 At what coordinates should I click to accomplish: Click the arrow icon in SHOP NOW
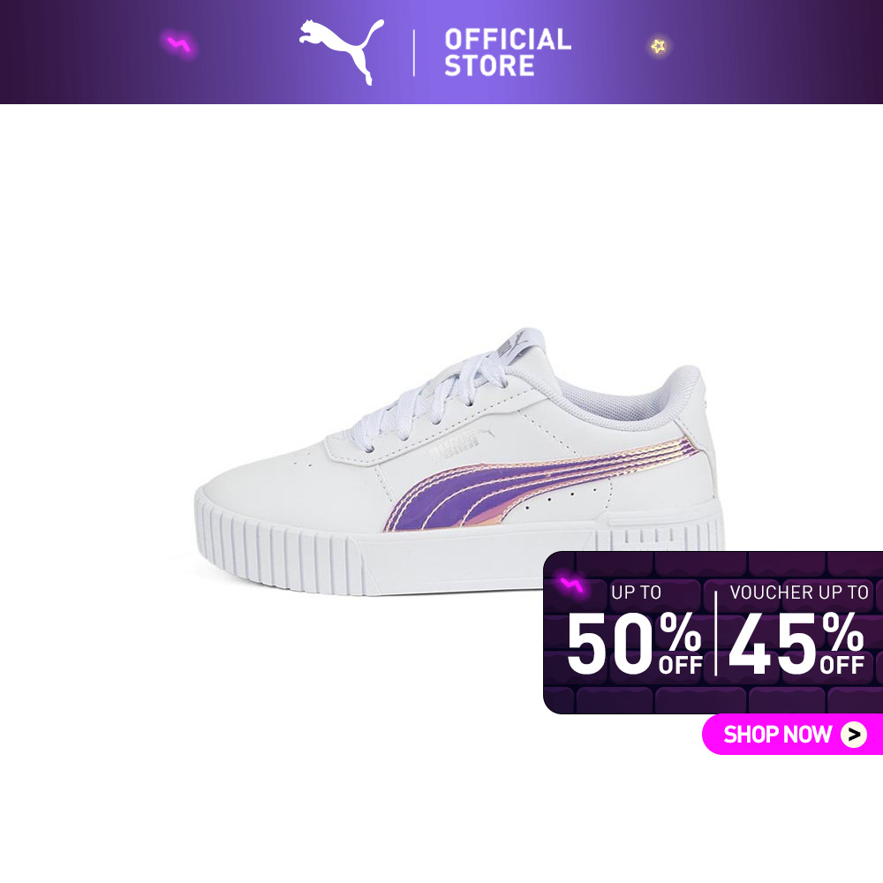pyautogui.click(x=854, y=735)
